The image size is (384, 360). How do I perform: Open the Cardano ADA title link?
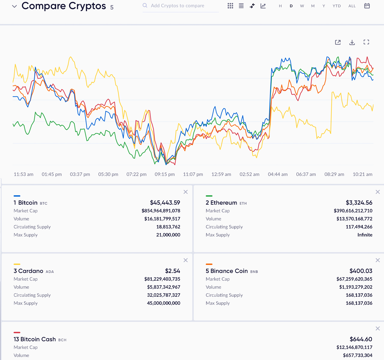[34, 271]
